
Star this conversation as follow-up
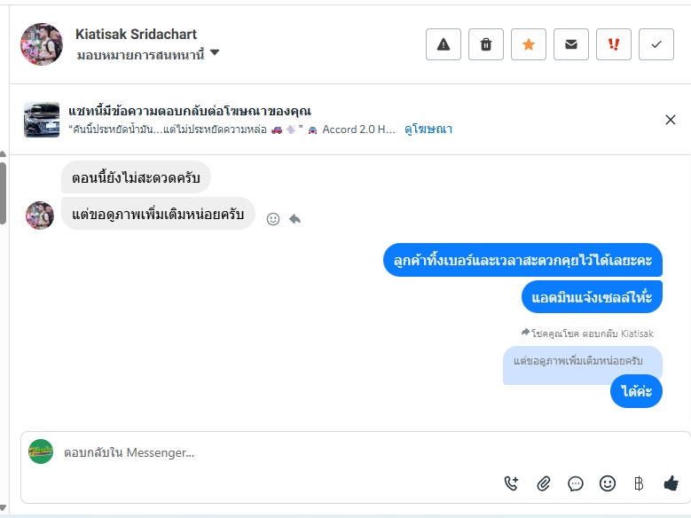pos(529,44)
